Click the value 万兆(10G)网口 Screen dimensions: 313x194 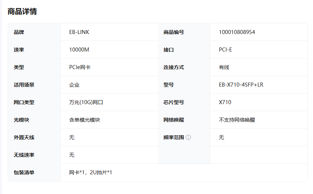point(86,102)
